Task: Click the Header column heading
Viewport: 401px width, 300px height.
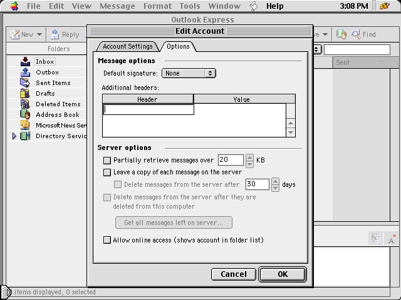Action: 148,99
